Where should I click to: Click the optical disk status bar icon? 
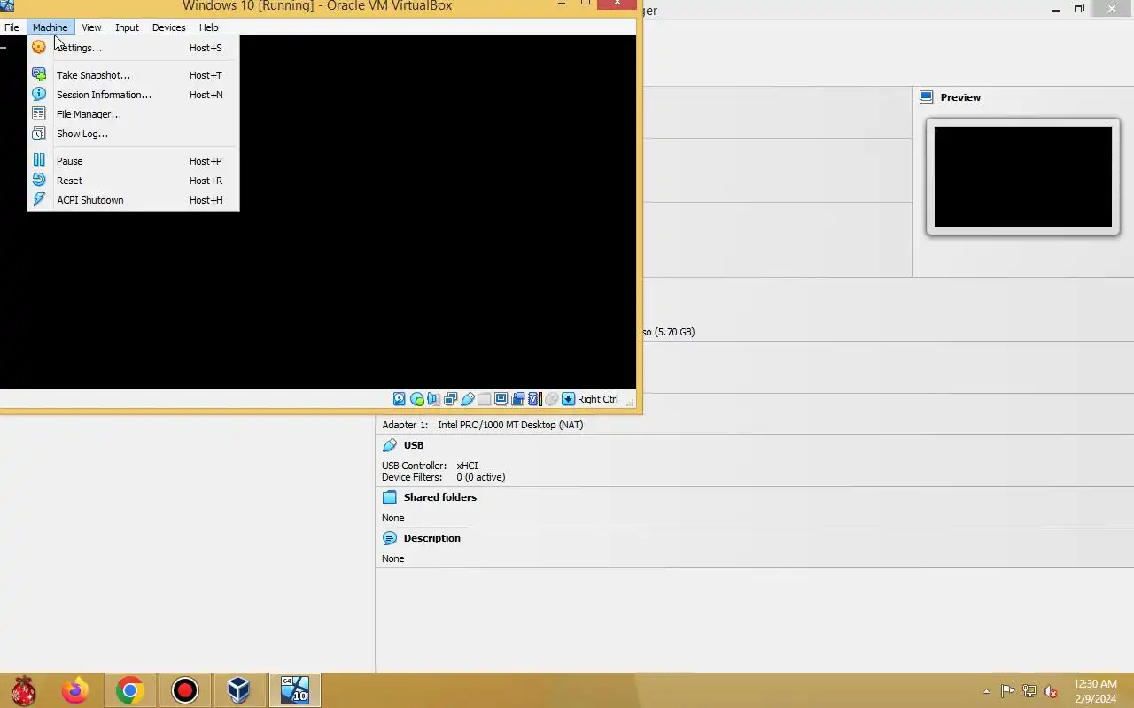417,399
